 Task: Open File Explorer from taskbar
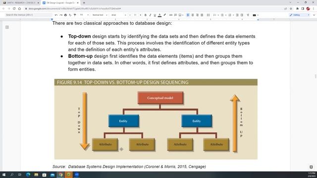(36, 175)
